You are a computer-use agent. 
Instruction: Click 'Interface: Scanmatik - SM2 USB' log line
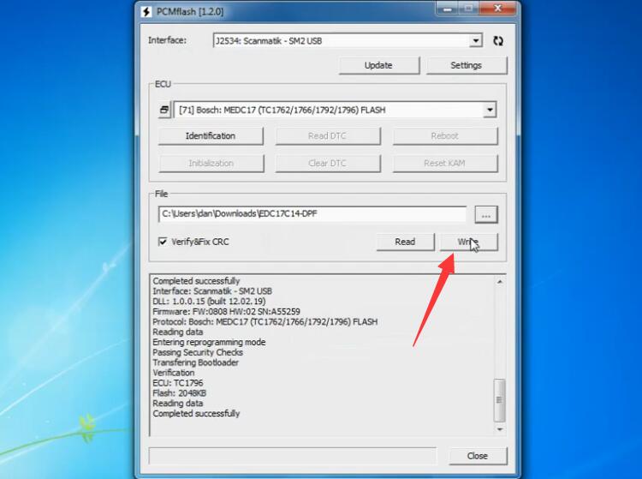click(212, 291)
